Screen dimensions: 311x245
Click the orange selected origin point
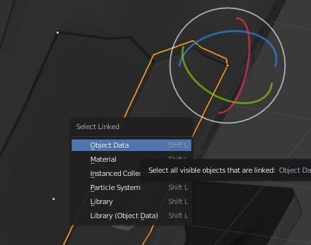[x=228, y=65]
